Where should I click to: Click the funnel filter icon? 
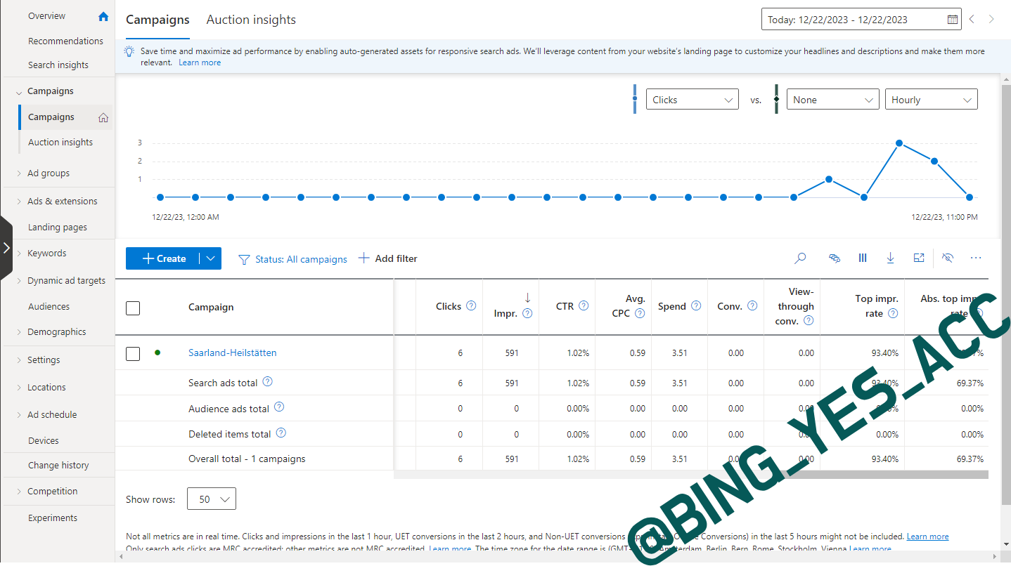[244, 259]
